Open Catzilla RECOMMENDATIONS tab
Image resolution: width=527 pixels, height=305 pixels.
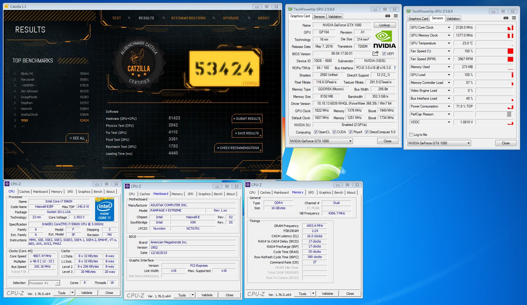(188, 18)
